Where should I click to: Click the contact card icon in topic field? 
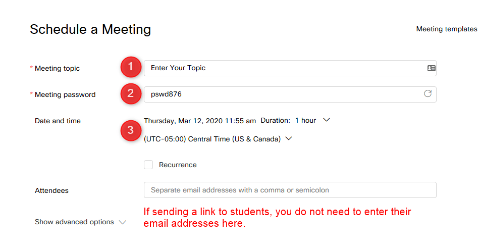[432, 68]
